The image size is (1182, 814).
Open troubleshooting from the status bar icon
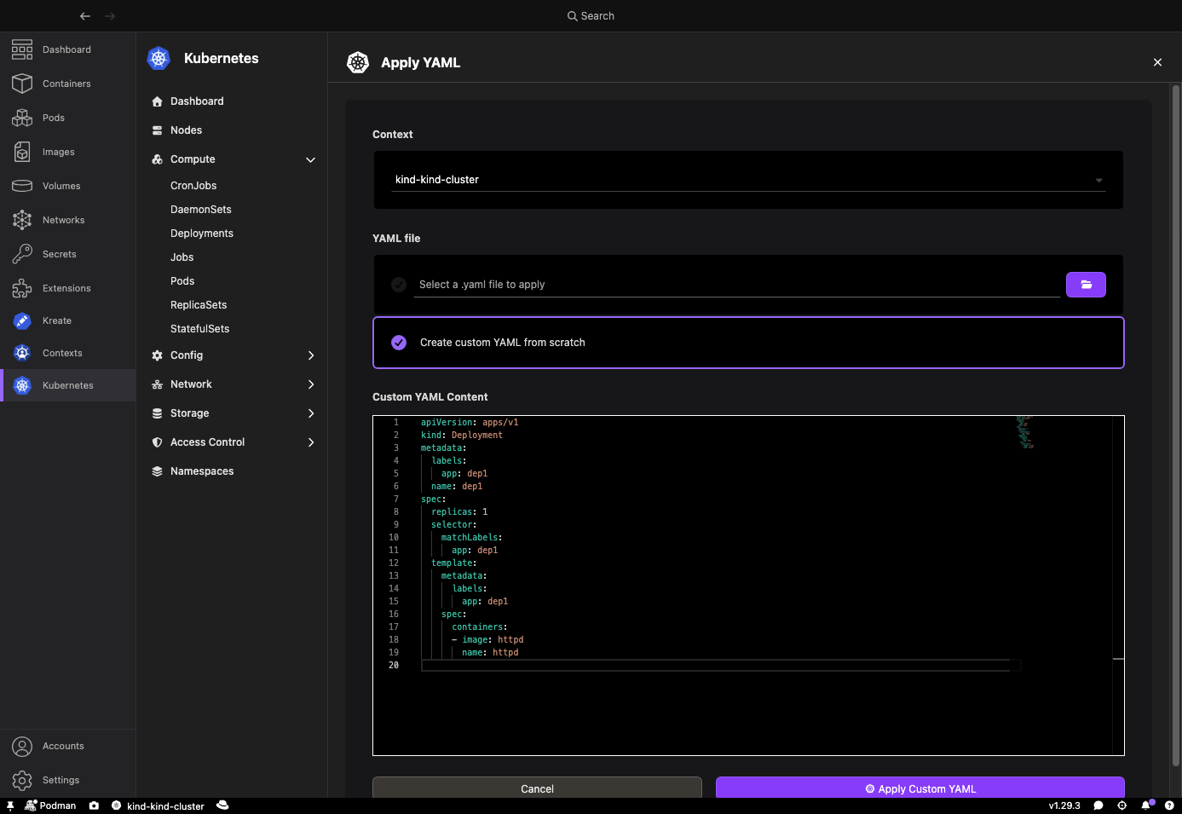pyautogui.click(x=1122, y=805)
